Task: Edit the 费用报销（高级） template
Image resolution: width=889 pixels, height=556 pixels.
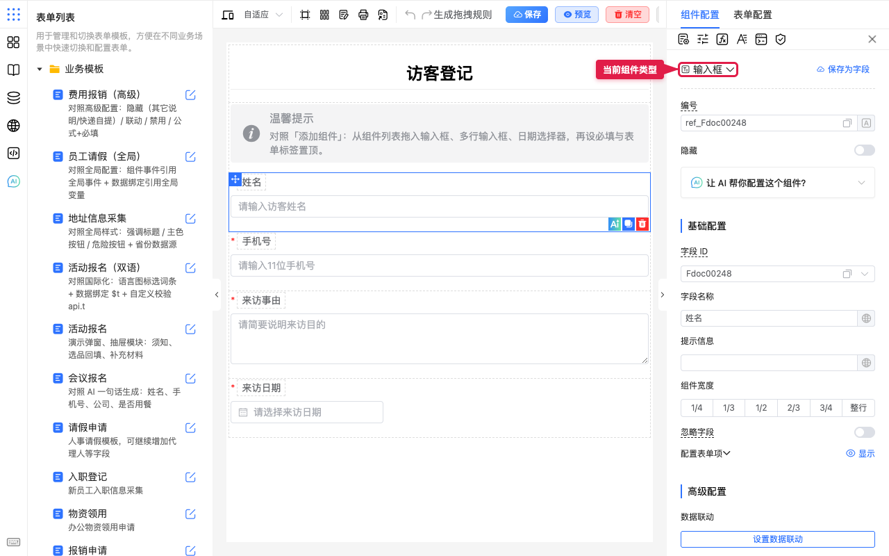Action: (x=190, y=95)
